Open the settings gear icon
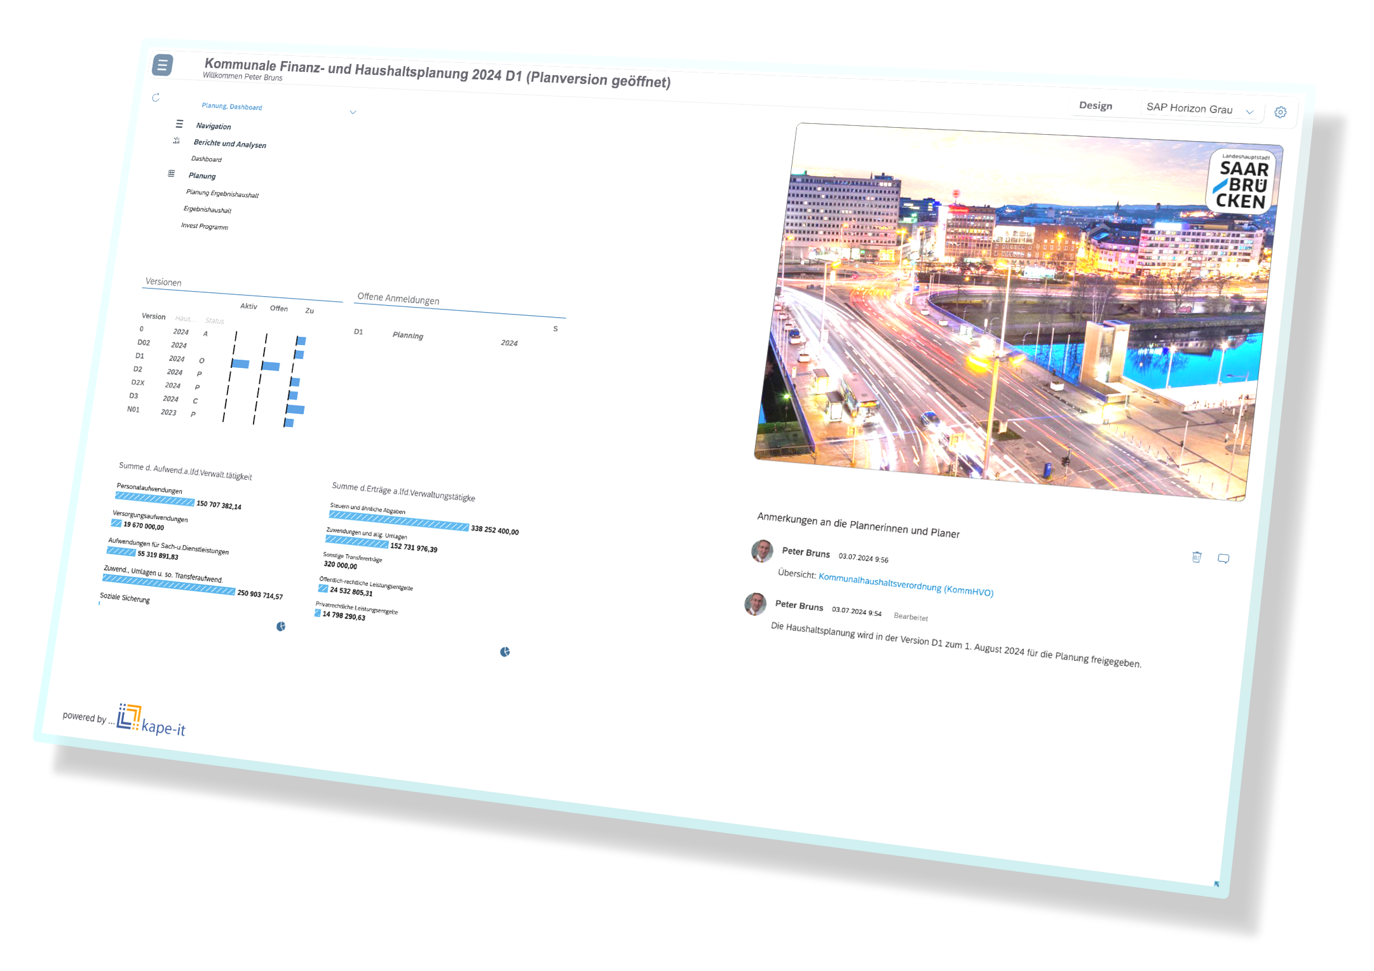The width and height of the screenshot is (1374, 971). click(1280, 112)
